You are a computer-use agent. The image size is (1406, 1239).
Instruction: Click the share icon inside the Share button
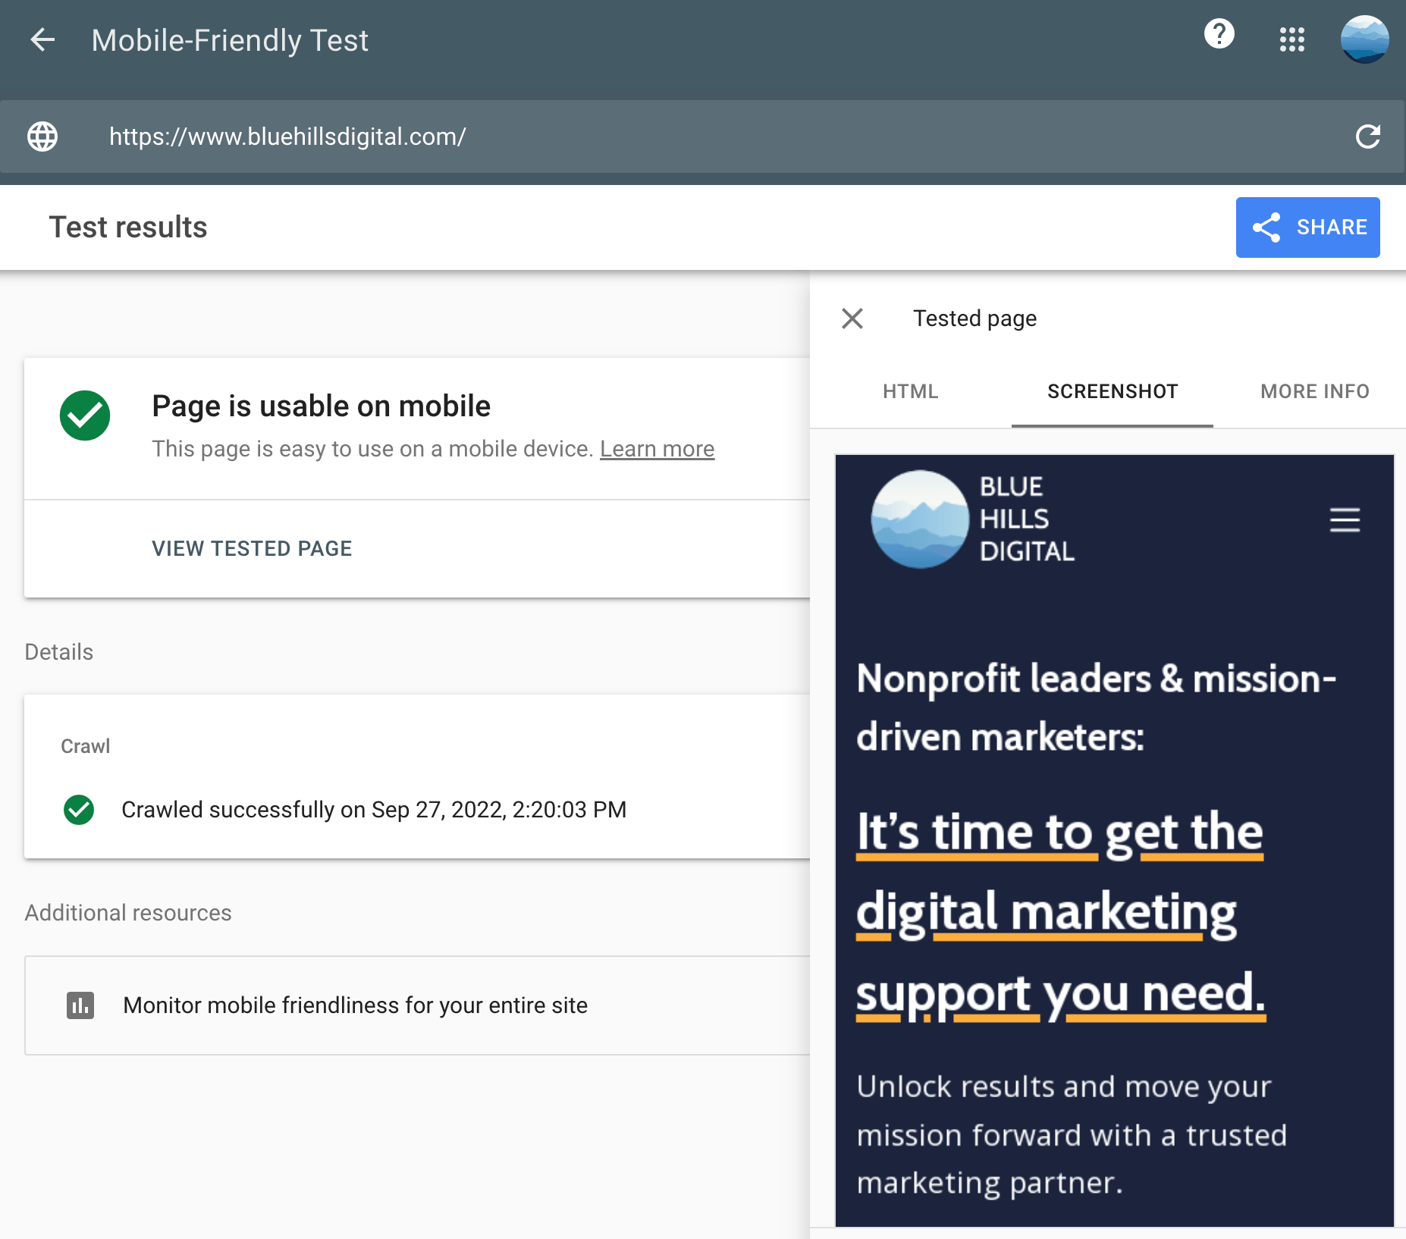[1267, 227]
